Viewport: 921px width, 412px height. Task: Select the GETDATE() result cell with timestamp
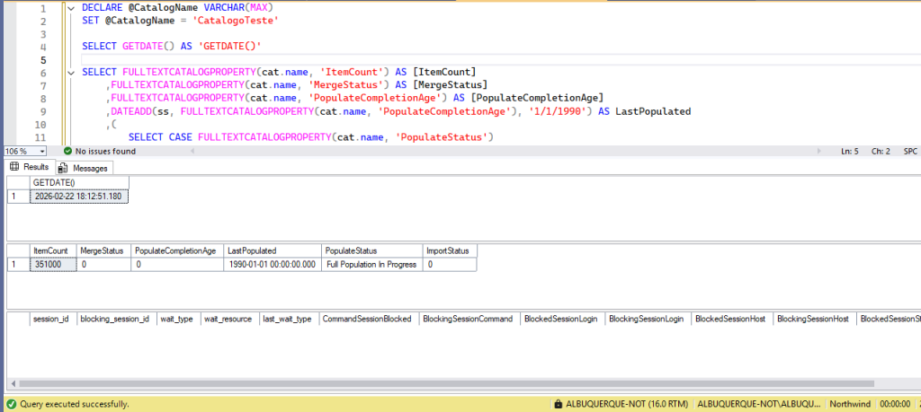click(x=79, y=196)
